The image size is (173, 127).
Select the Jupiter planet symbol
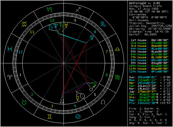coord(62,101)
